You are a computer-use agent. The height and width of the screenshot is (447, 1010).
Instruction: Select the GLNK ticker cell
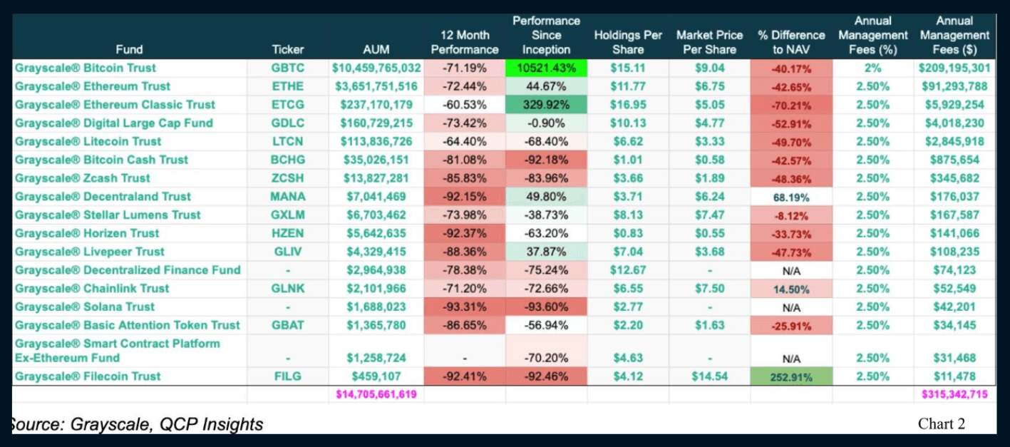(x=287, y=289)
